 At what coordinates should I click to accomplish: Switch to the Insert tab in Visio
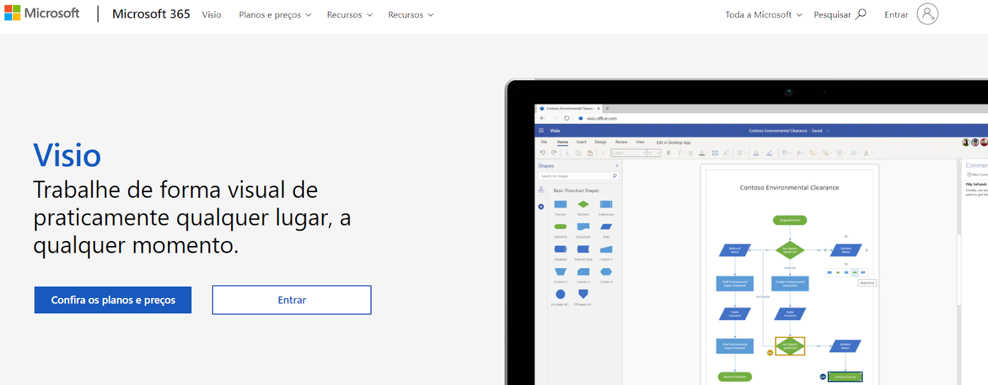pyautogui.click(x=582, y=142)
